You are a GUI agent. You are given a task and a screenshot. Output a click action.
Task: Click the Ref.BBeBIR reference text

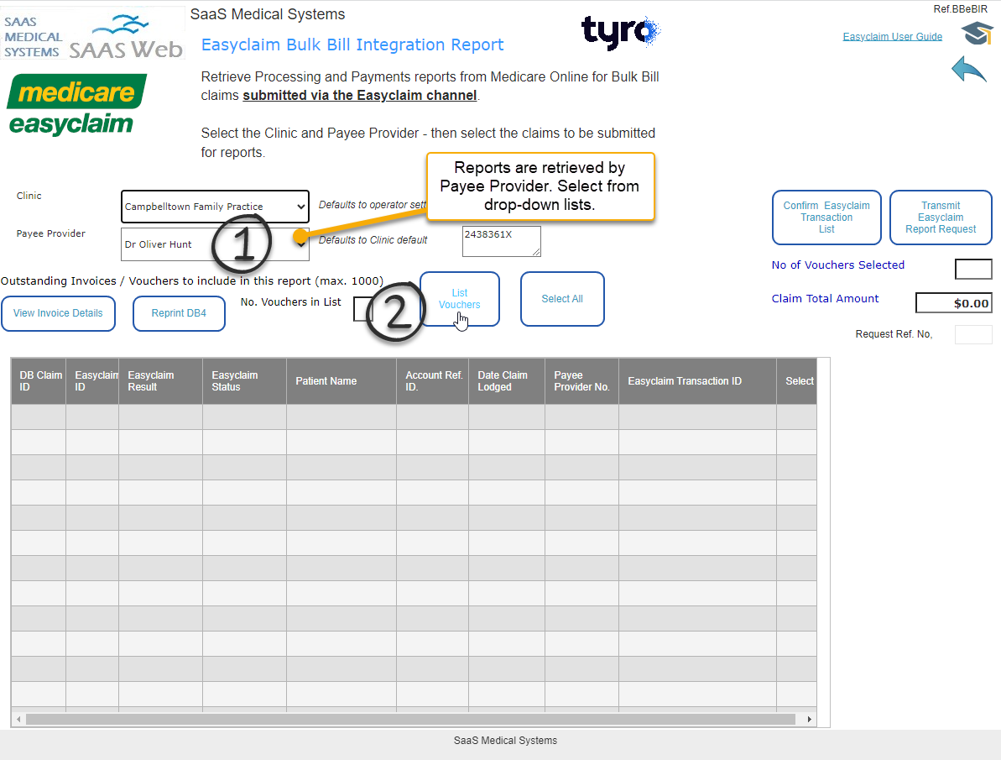(x=960, y=9)
